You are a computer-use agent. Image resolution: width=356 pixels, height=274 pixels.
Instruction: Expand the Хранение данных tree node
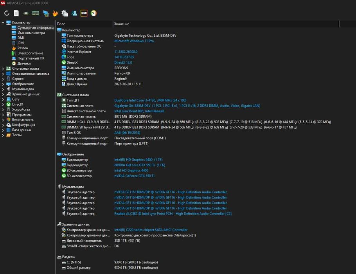tap(3, 94)
